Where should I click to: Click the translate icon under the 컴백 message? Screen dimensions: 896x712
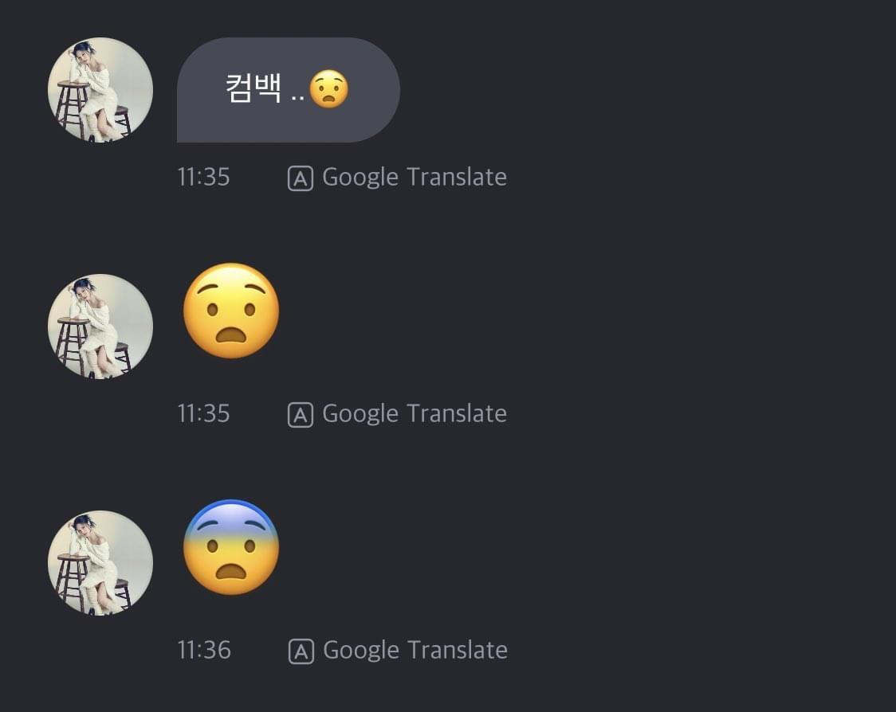pos(300,178)
